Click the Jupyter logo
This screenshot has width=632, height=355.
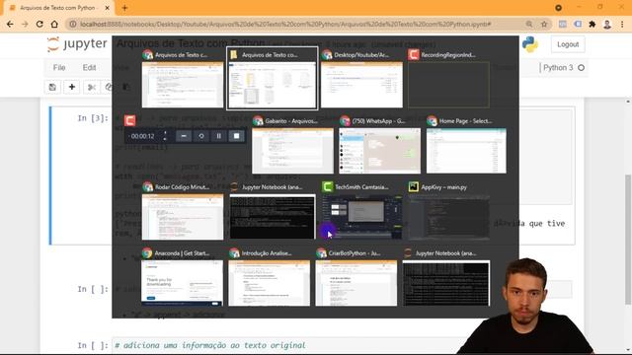[x=77, y=43]
